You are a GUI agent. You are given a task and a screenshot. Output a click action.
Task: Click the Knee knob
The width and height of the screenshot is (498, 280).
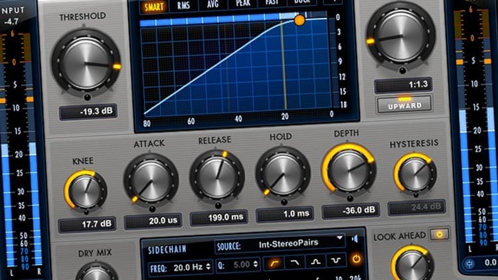pyautogui.click(x=86, y=191)
